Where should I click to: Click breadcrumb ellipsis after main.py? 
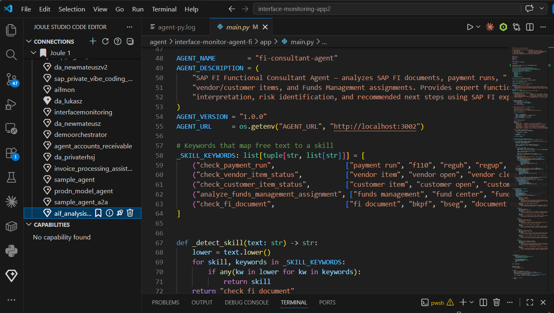[324, 42]
